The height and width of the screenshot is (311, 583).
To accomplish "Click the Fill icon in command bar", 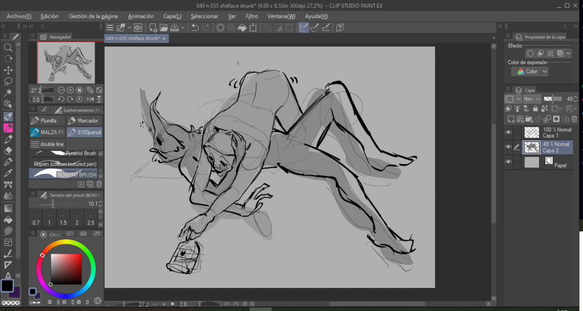I will click(x=242, y=28).
